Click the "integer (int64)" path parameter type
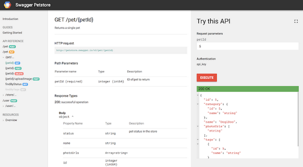The image size is (303, 167). pyautogui.click(x=111, y=81)
